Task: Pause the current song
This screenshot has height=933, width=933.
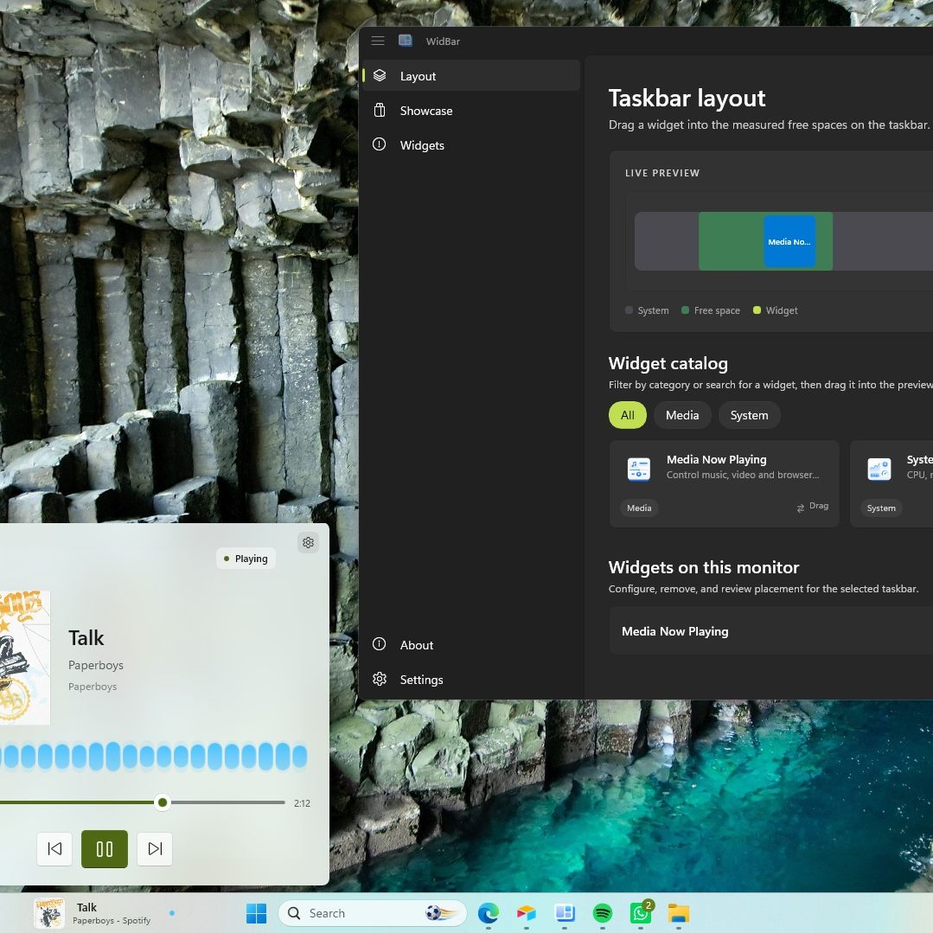Action: tap(105, 849)
